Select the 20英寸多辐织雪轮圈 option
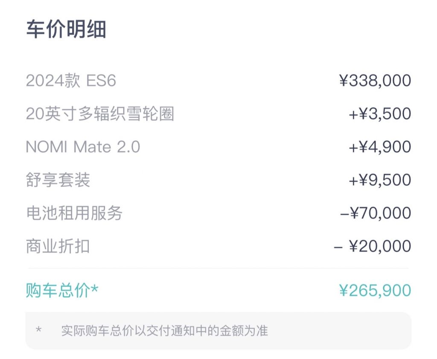 click(100, 114)
